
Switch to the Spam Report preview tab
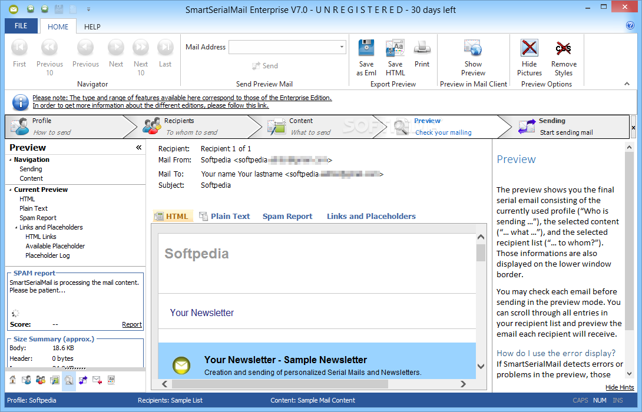287,217
